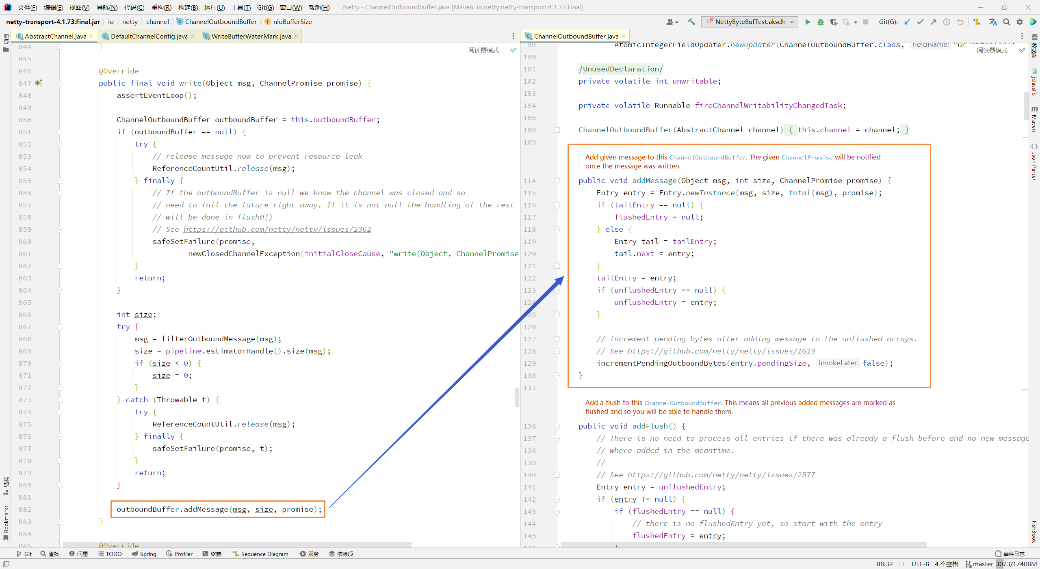Git commit checkmark icon
The height and width of the screenshot is (569, 1040).
point(920,22)
